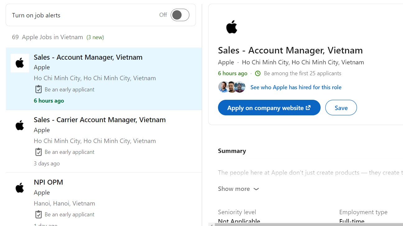This screenshot has width=403, height=226.
Task: Save this Account Manager job
Action: [341, 108]
